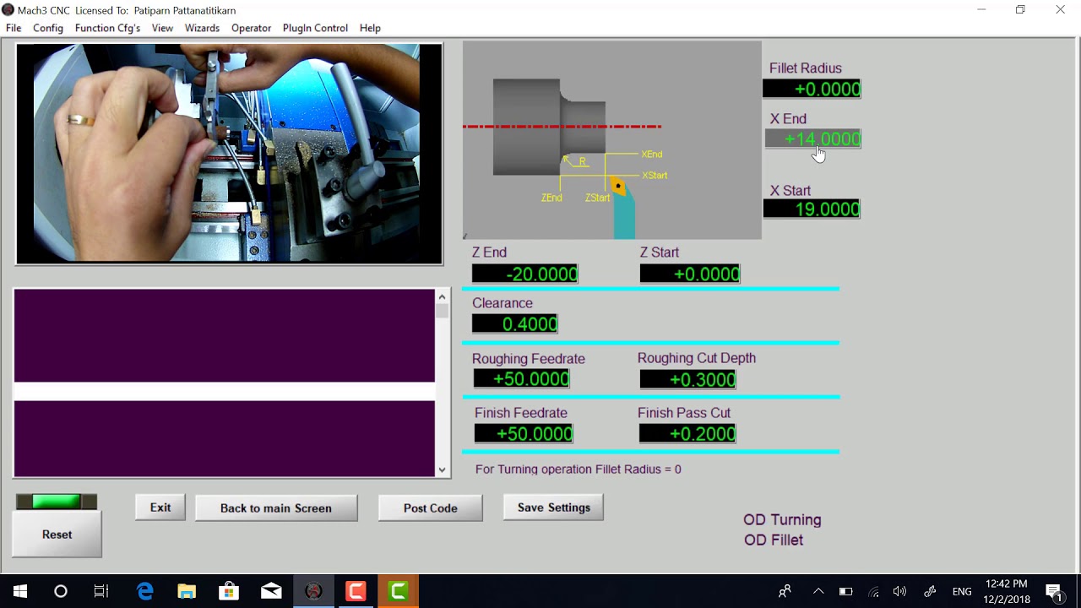Select the Finish Feedrate field

pos(524,433)
